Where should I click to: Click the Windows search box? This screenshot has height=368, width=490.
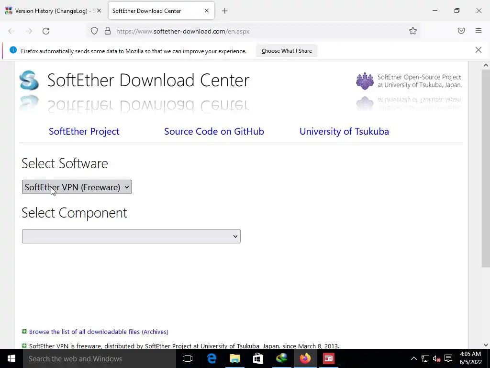coord(100,358)
